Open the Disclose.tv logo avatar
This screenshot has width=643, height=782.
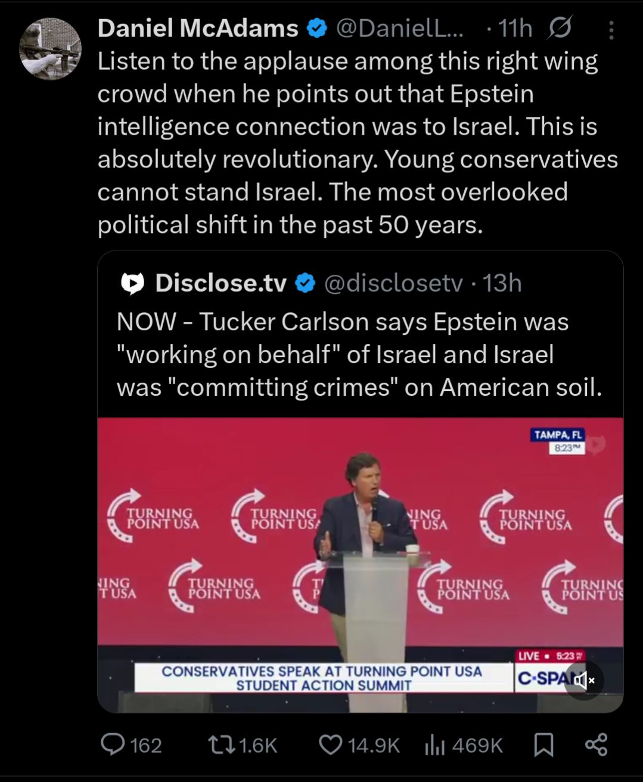tap(132, 284)
